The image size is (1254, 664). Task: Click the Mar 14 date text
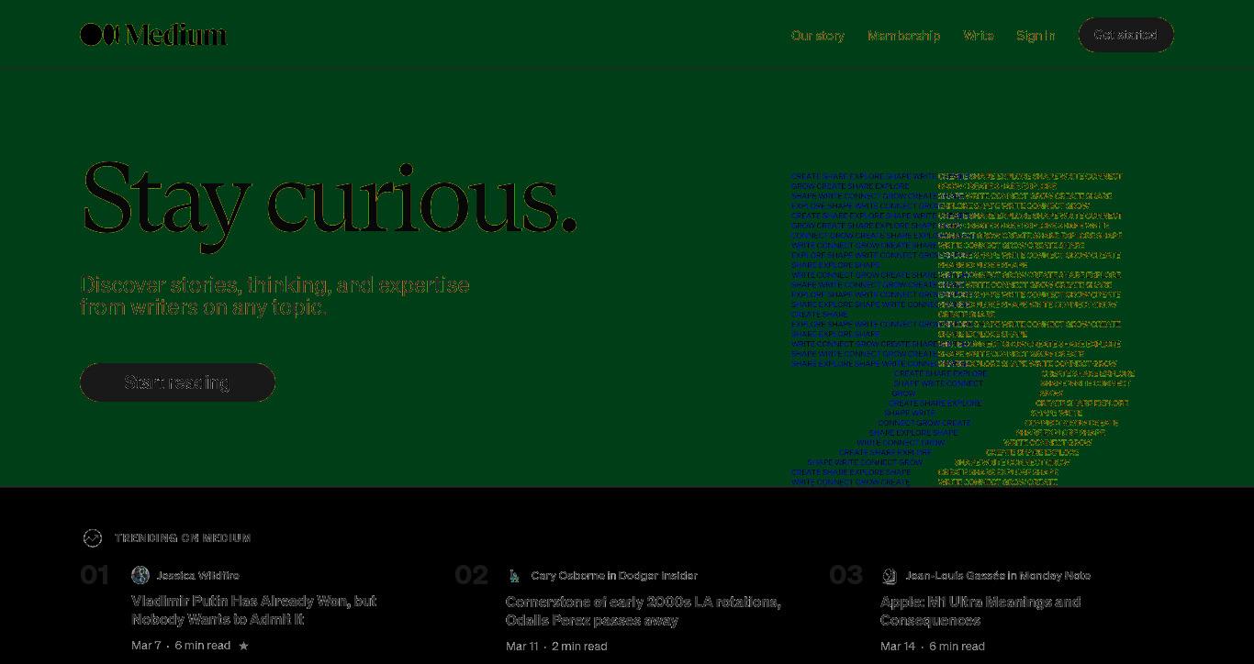(x=898, y=647)
